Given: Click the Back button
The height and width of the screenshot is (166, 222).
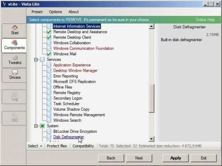Looking at the screenshot, I should tap(111, 158).
